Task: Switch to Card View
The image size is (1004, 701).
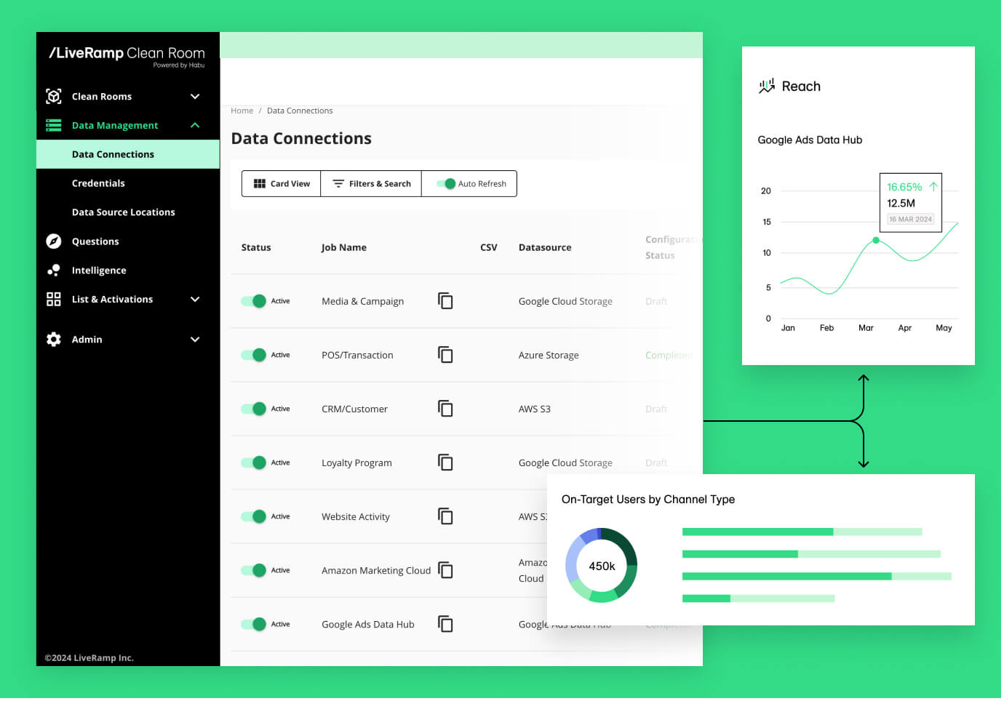Action: 282,184
